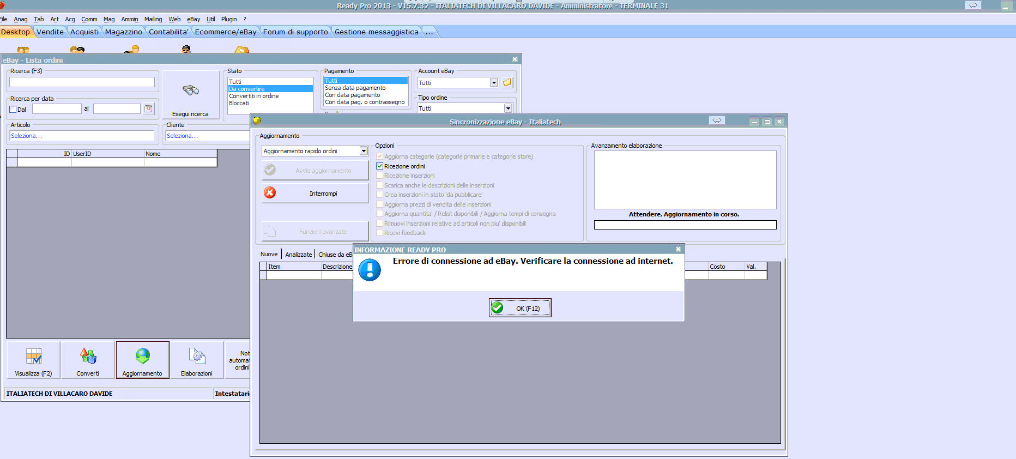The width and height of the screenshot is (1016, 459).
Task: Select 'Bloccati' in Stato list
Action: click(x=239, y=103)
